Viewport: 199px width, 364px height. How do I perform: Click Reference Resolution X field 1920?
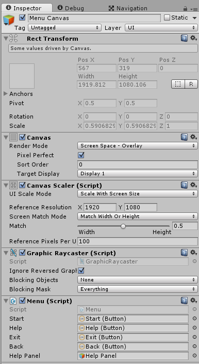[100, 207]
